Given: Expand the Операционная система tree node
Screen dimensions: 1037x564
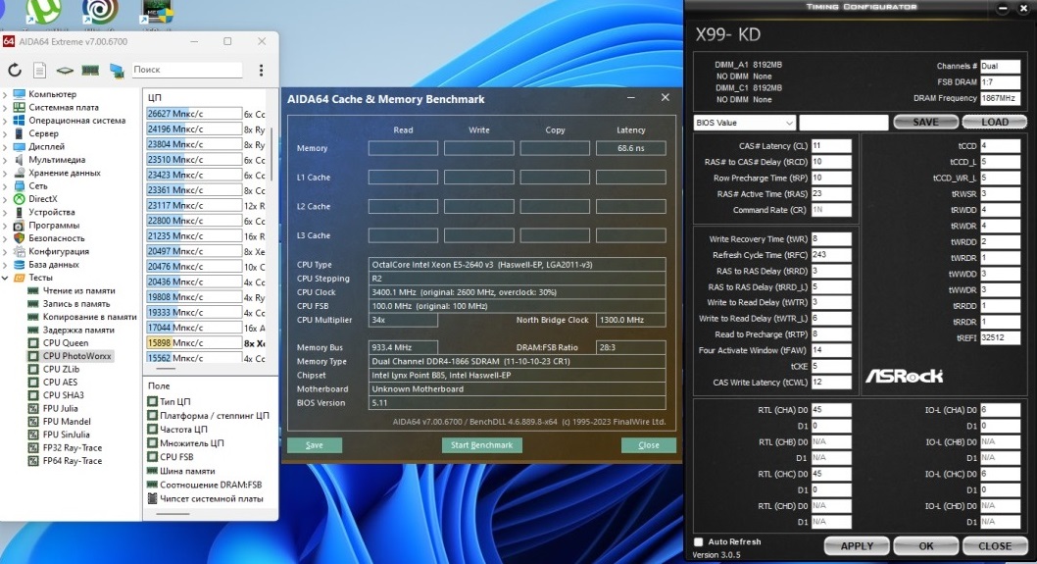Looking at the screenshot, I should pyautogui.click(x=5, y=121).
